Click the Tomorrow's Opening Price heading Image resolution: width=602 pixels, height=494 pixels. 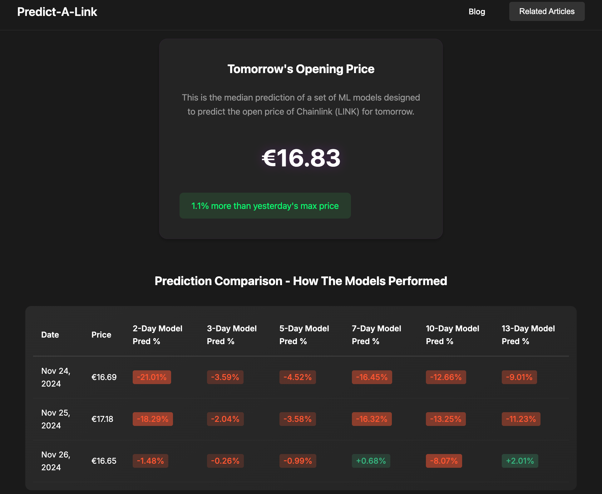pyautogui.click(x=301, y=69)
